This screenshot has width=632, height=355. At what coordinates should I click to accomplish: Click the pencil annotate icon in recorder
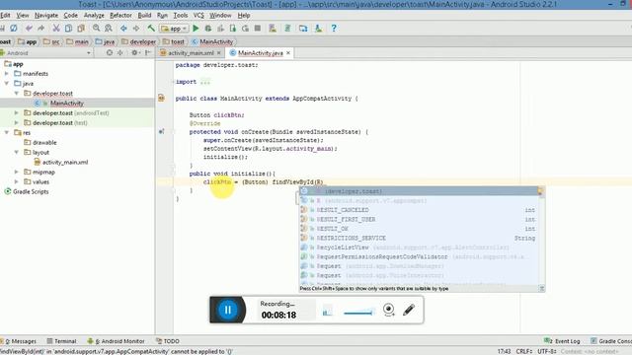[409, 309]
